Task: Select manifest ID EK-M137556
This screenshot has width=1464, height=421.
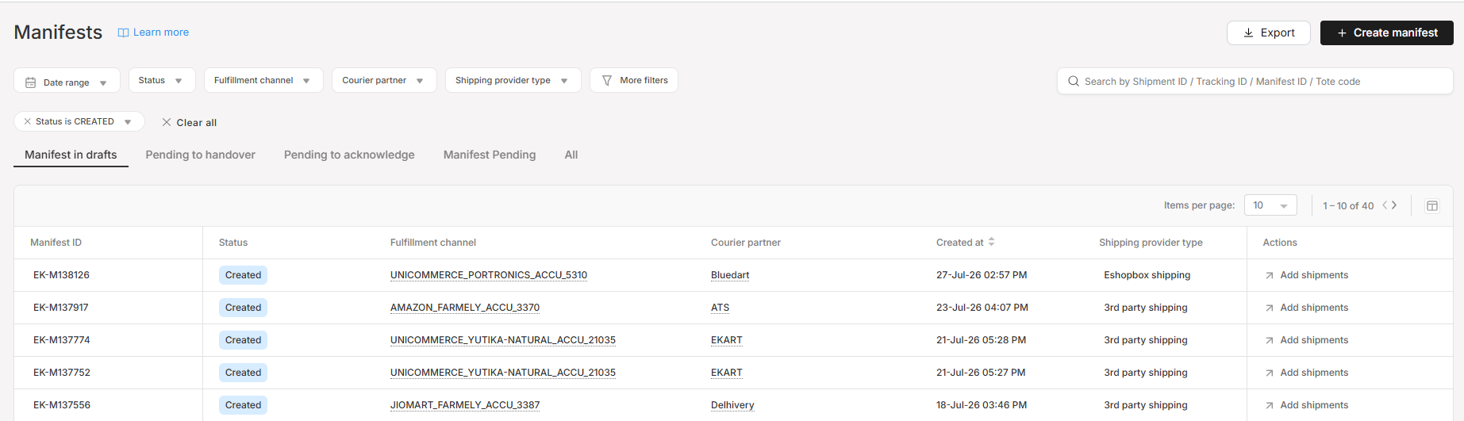Action: tap(62, 405)
